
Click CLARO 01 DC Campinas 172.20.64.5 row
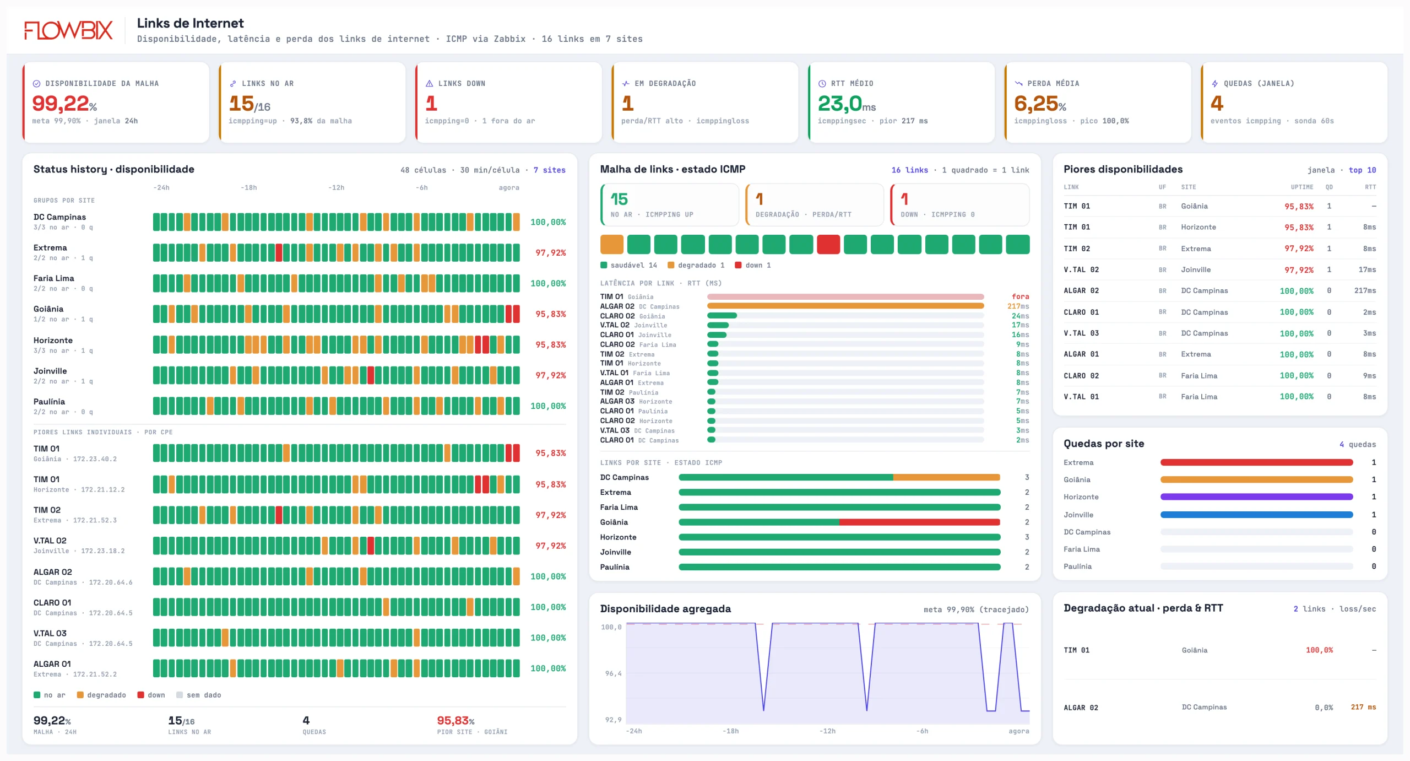coord(300,607)
